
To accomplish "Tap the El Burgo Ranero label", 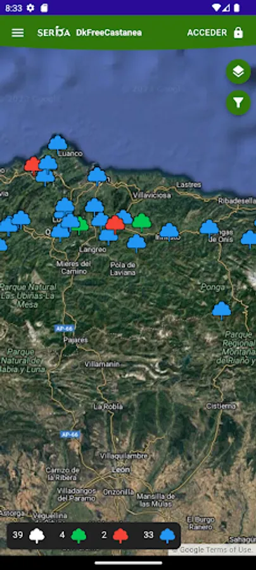I will point(200,523).
